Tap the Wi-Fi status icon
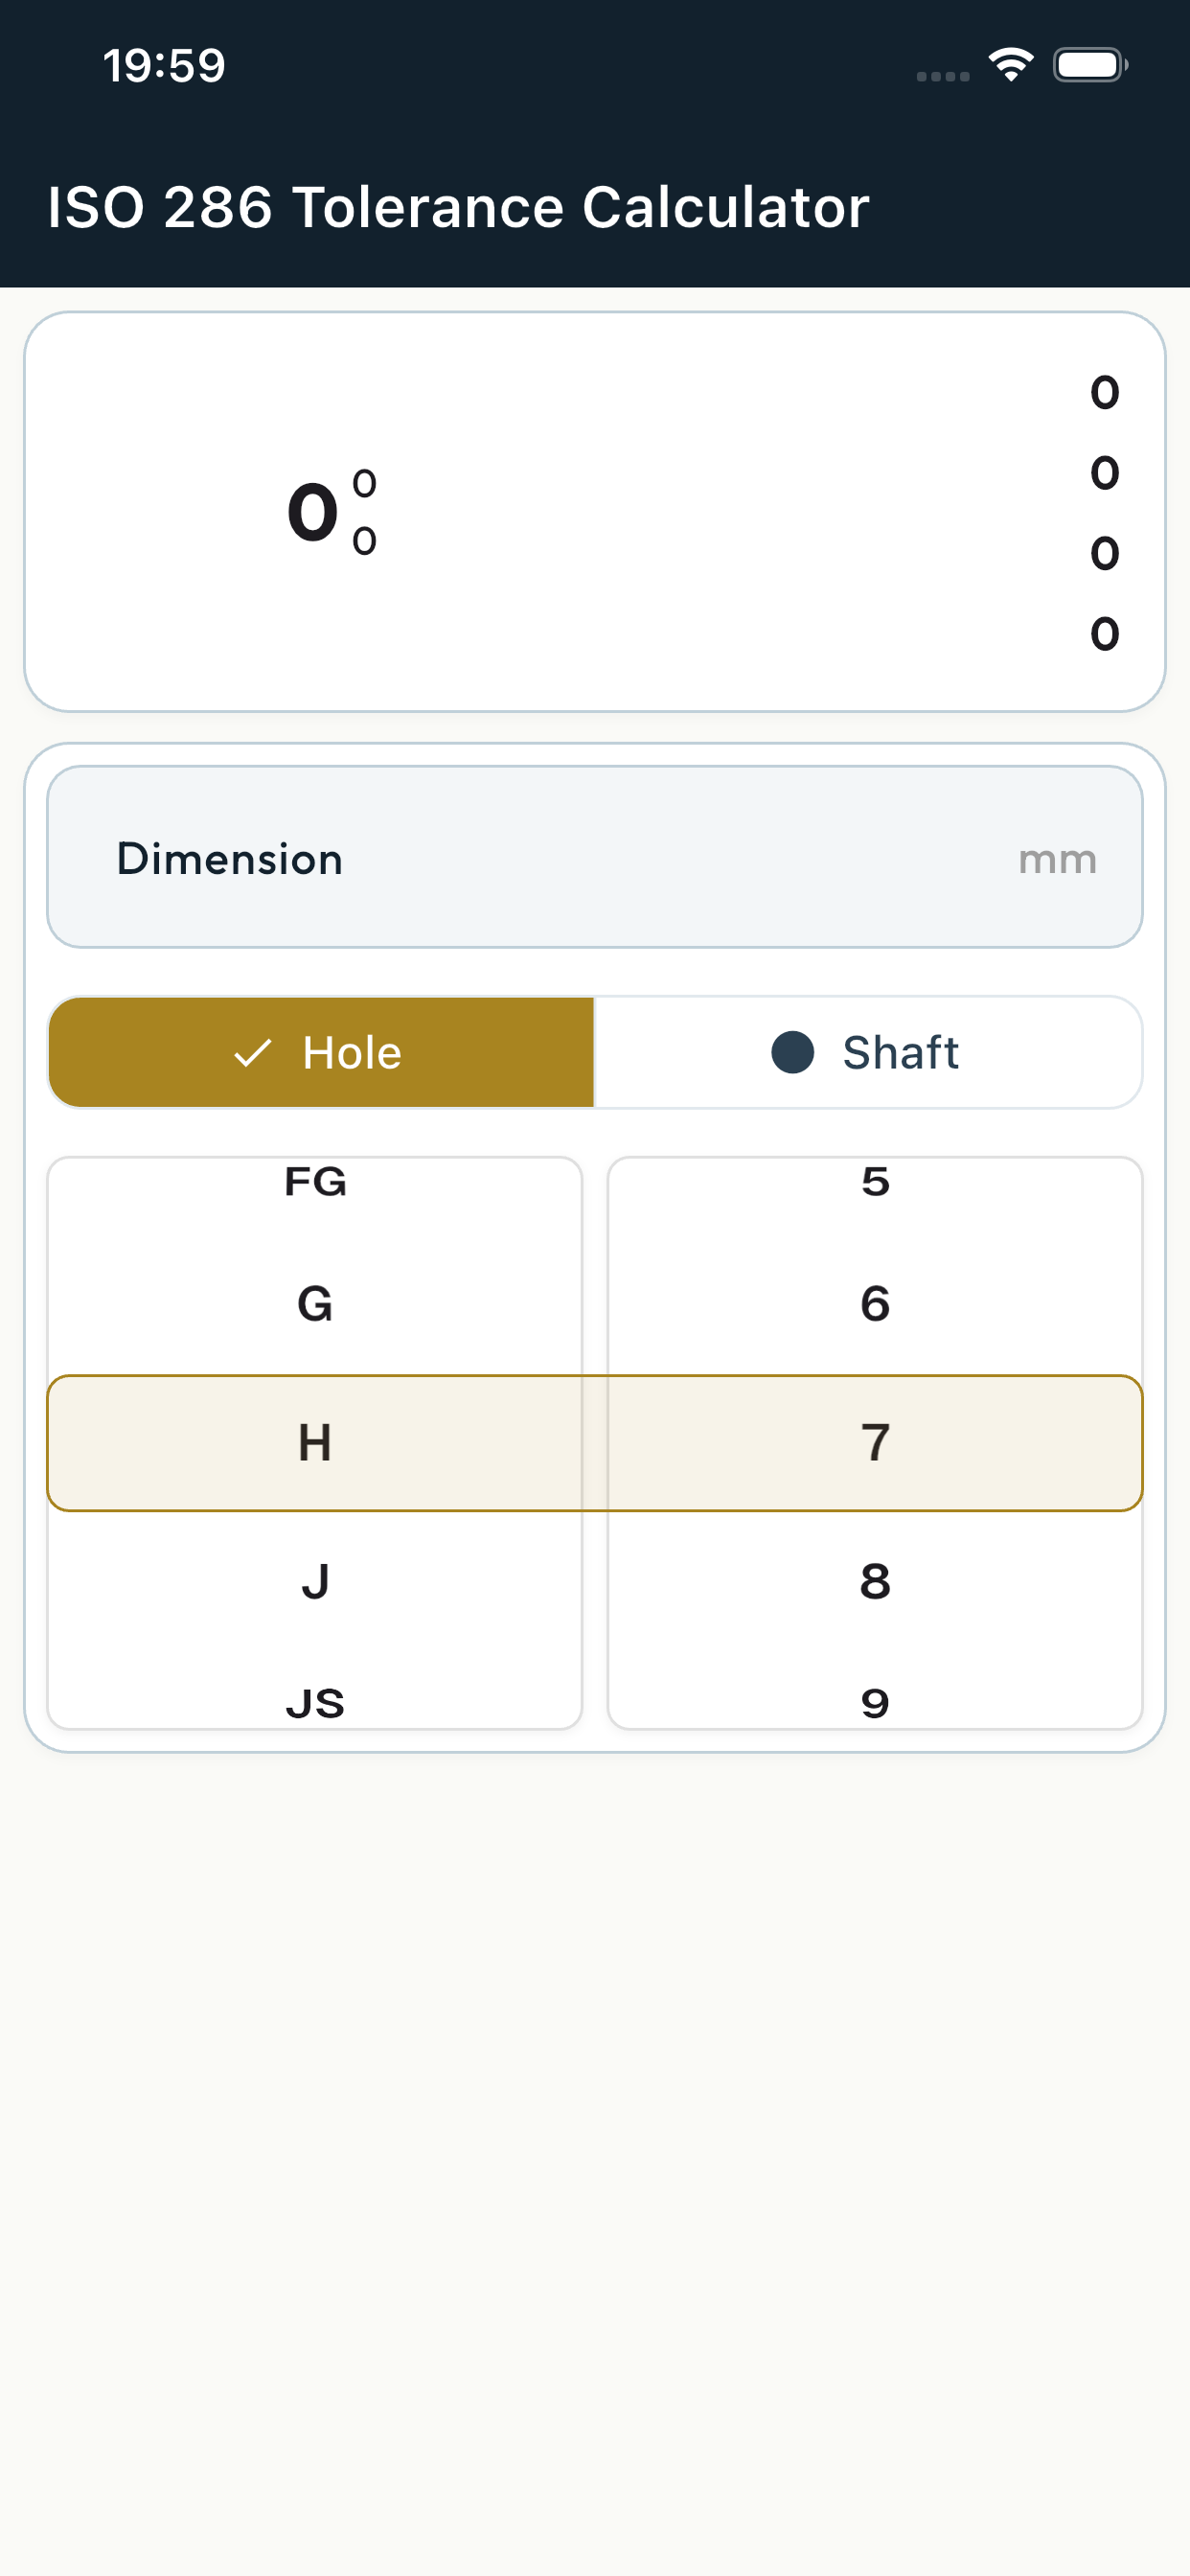This screenshot has height=2576, width=1190. [1011, 65]
